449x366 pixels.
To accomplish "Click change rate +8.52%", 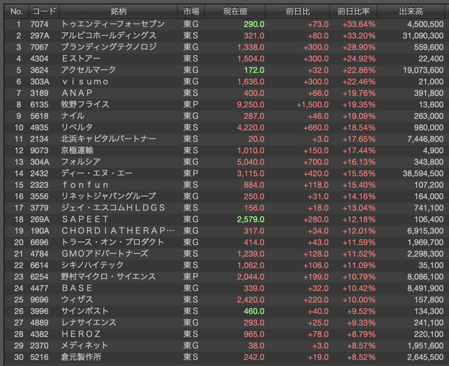I will pos(361,357).
